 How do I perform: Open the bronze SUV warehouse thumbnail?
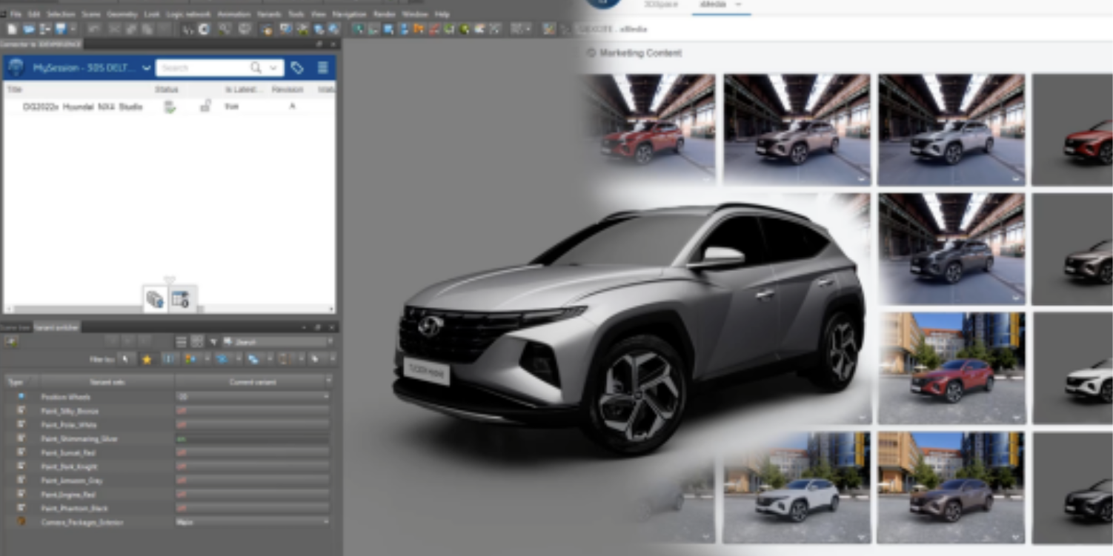point(797,130)
